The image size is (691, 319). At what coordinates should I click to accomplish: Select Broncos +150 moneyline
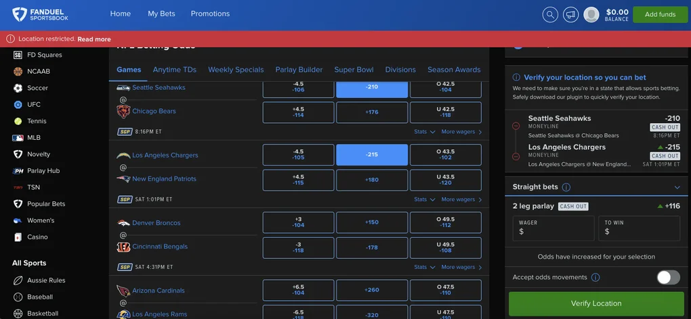[372, 222]
